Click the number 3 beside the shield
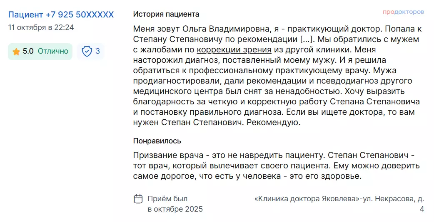The width and height of the screenshot is (434, 222). 97,52
